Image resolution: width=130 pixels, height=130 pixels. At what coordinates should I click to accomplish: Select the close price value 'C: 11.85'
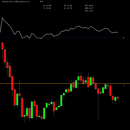tap(47, 8)
